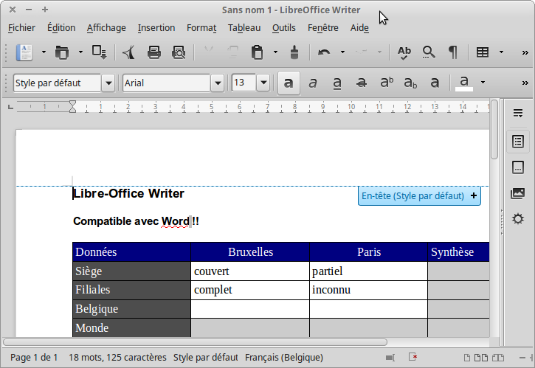535x368 pixels.
Task: Open the Insertion menu
Action: click(x=156, y=28)
